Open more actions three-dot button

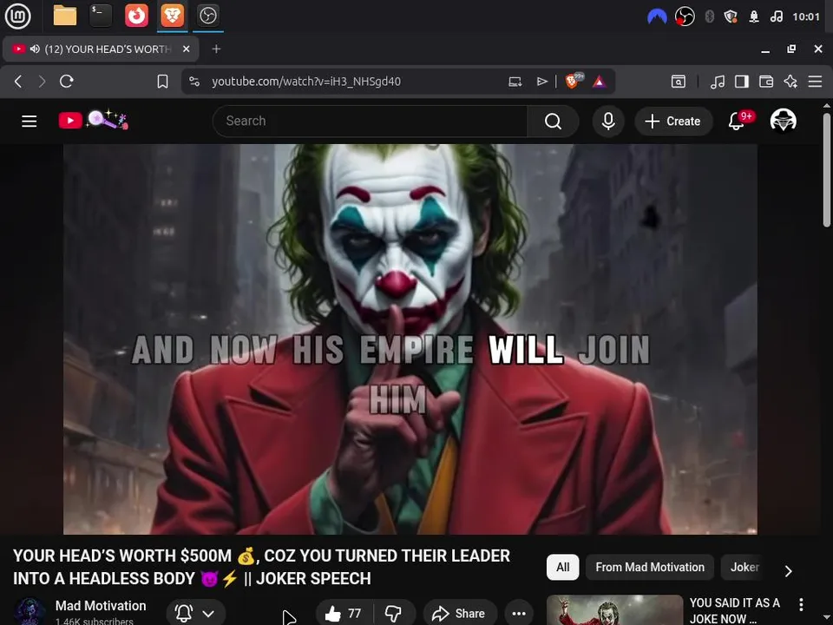click(x=519, y=614)
